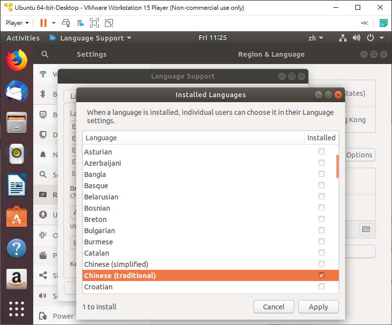Image resolution: width=392 pixels, height=325 pixels.
Task: Select Bluetooth icon in Settings sidebar
Action: pos(43,94)
